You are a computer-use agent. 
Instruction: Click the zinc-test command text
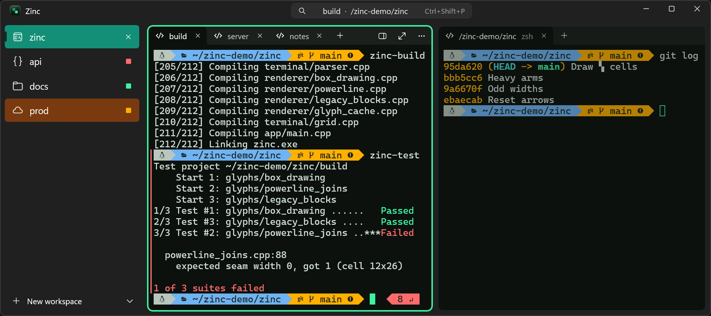point(394,155)
